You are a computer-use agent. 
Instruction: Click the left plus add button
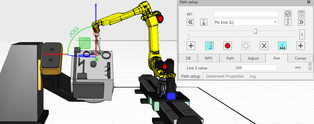pos(191,46)
